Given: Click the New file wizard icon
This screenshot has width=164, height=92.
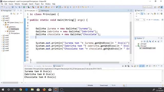Looking at the screenshot, I should pos(2,7).
